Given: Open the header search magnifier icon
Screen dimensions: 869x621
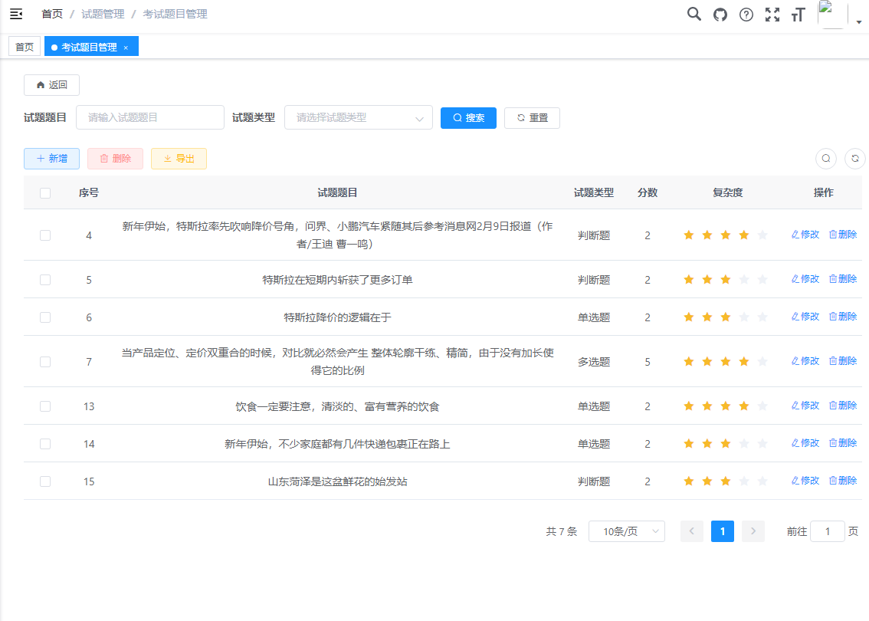Looking at the screenshot, I should 694,14.
